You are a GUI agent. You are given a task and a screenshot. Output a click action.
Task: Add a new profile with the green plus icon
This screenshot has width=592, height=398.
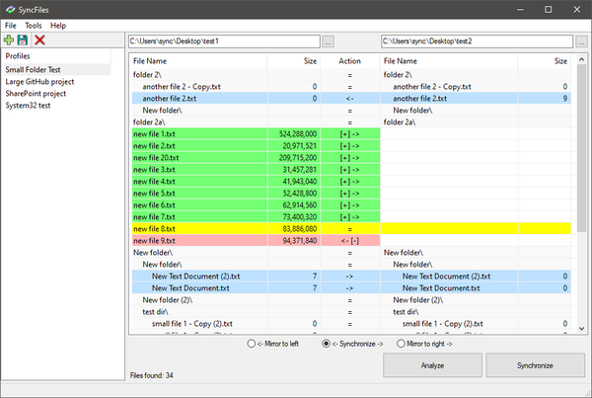click(x=9, y=40)
